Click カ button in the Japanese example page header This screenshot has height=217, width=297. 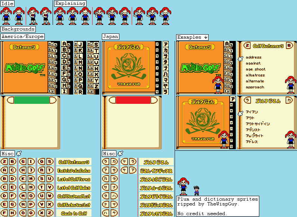(289, 100)
